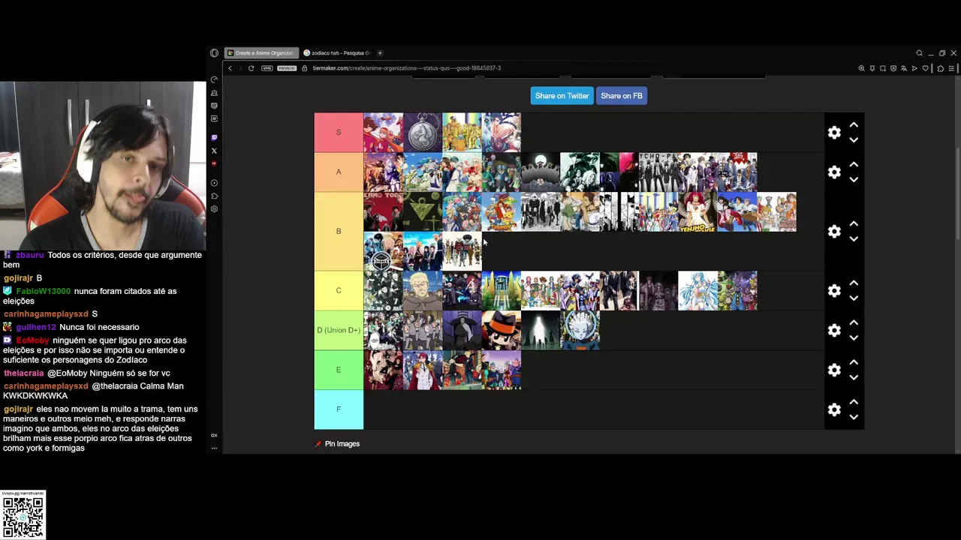Viewport: 961px width, 540px height.
Task: Click the search tabs magnifier icon
Action: coord(919,53)
